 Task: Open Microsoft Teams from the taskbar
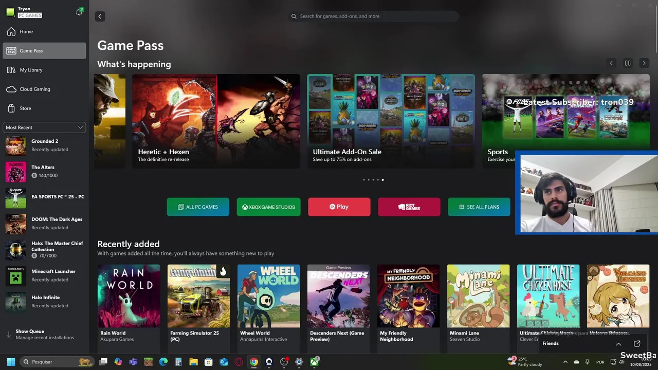(x=133, y=362)
